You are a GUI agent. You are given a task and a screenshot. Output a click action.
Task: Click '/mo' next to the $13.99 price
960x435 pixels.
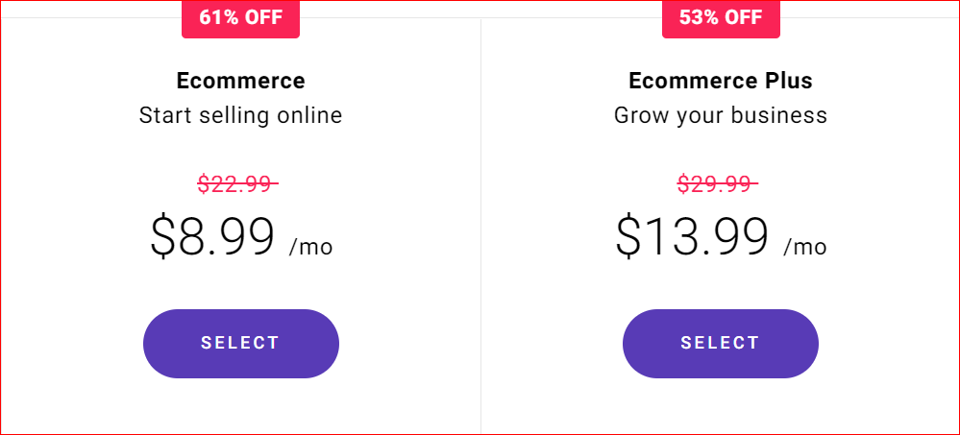coord(804,247)
